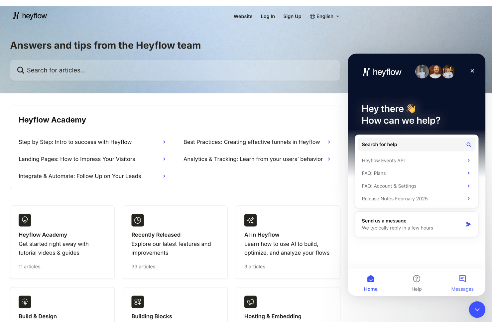Click the 33 articles count text
This screenshot has width=492, height=328.
tap(143, 267)
